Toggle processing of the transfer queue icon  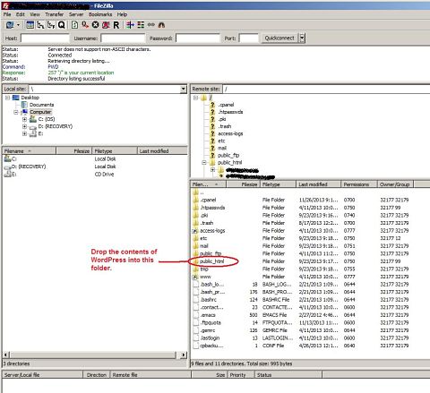[x=85, y=25]
